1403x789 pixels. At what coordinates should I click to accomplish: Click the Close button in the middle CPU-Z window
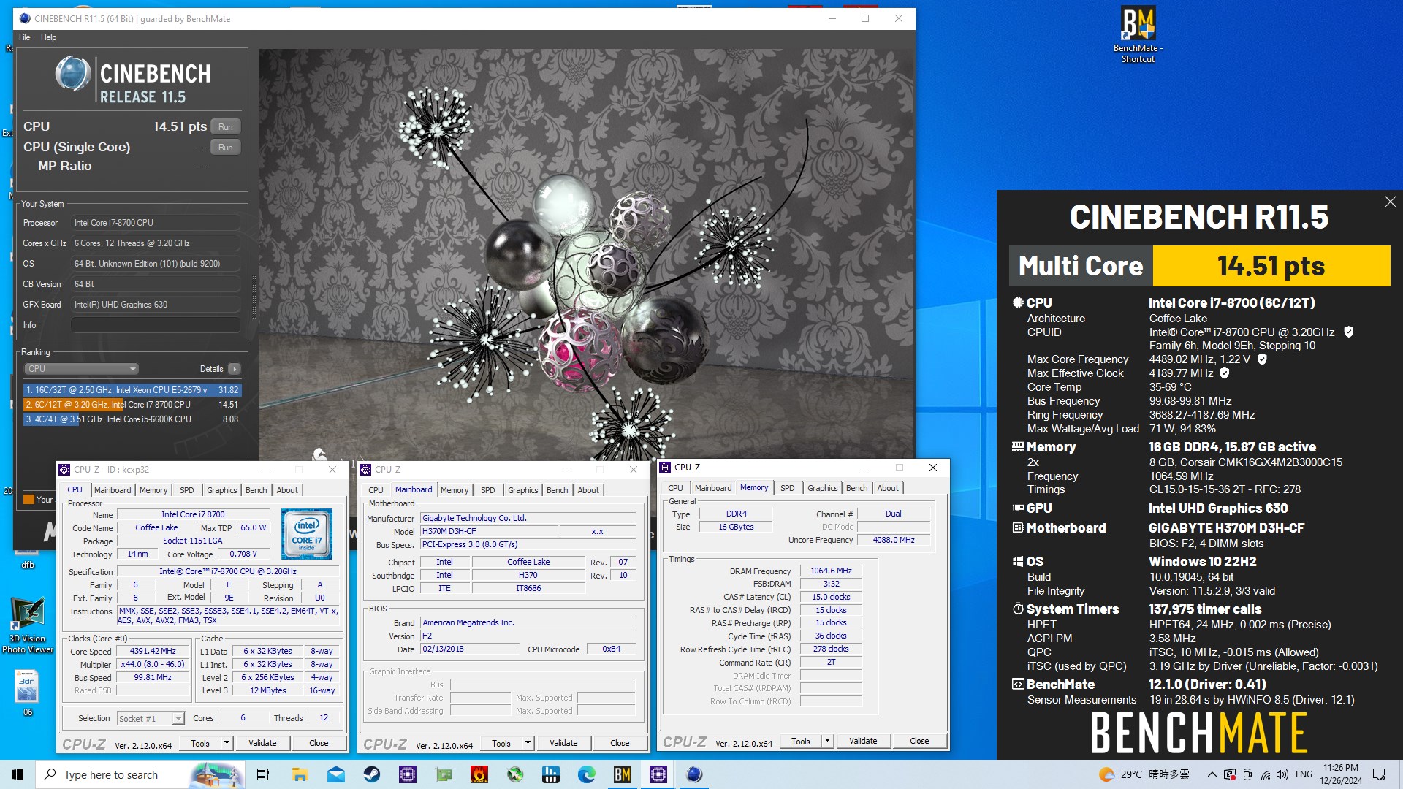620,743
